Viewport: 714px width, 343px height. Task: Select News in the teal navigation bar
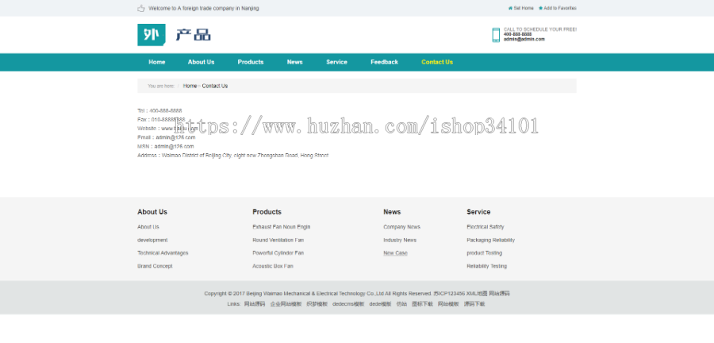[294, 62]
